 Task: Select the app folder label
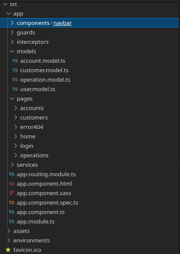(18, 14)
